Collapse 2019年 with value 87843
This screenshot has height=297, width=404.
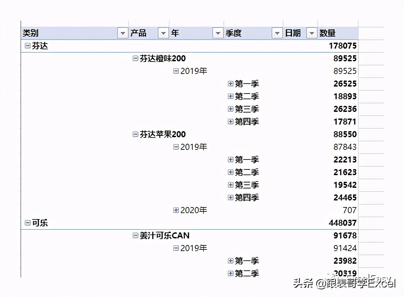[x=176, y=147]
